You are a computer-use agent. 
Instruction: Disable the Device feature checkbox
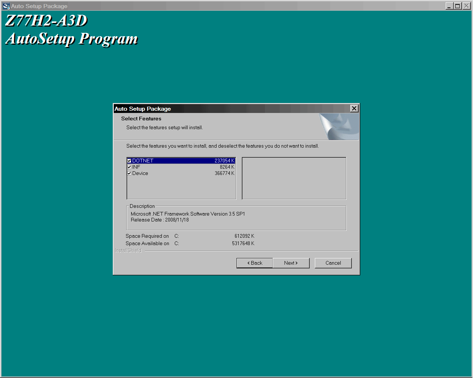point(129,173)
